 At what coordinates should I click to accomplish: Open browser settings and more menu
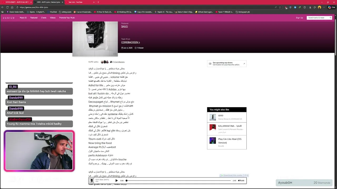tap(324, 7)
